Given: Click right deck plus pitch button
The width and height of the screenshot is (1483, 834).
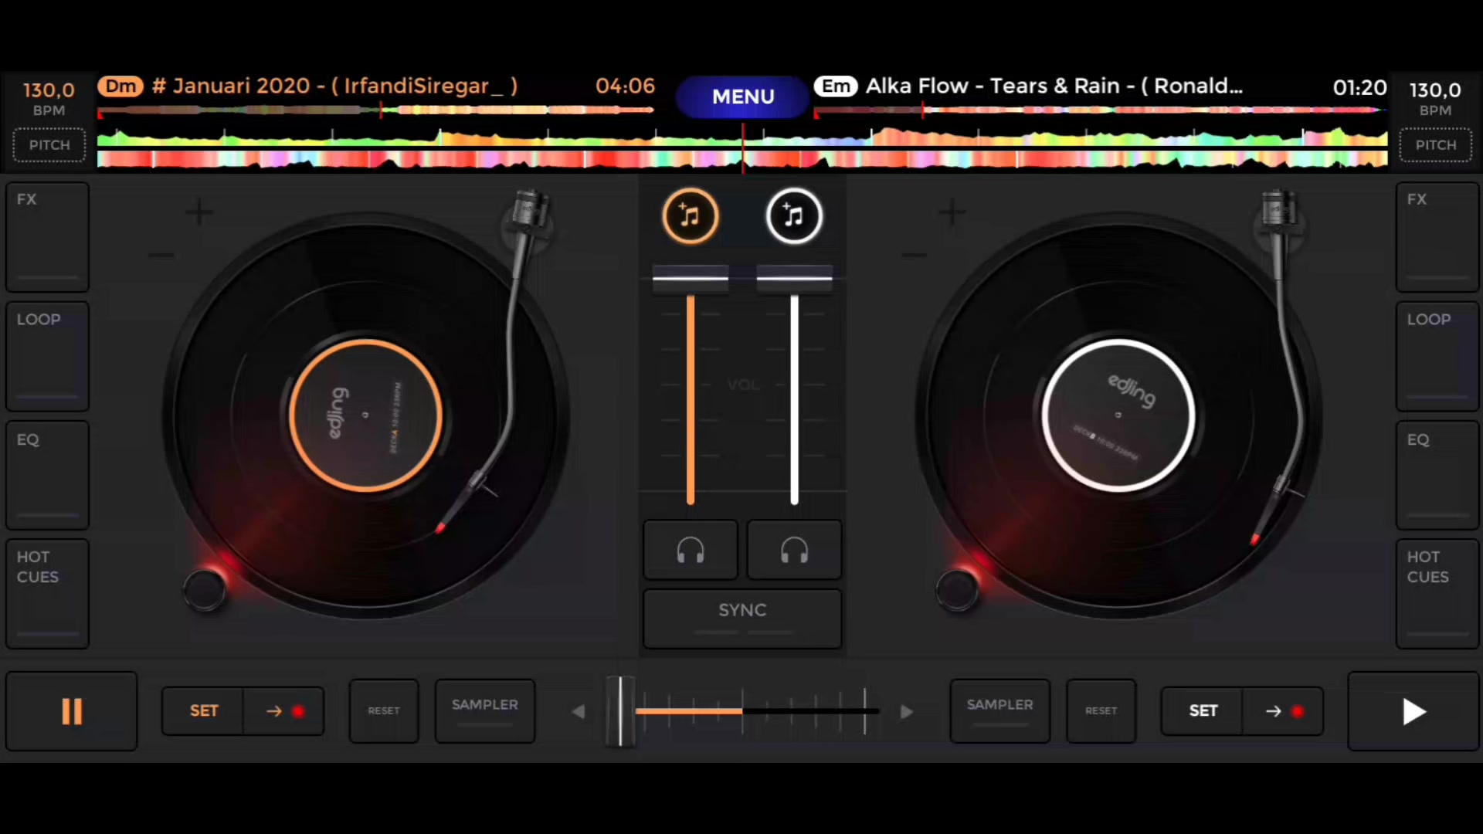Looking at the screenshot, I should pyautogui.click(x=952, y=212).
